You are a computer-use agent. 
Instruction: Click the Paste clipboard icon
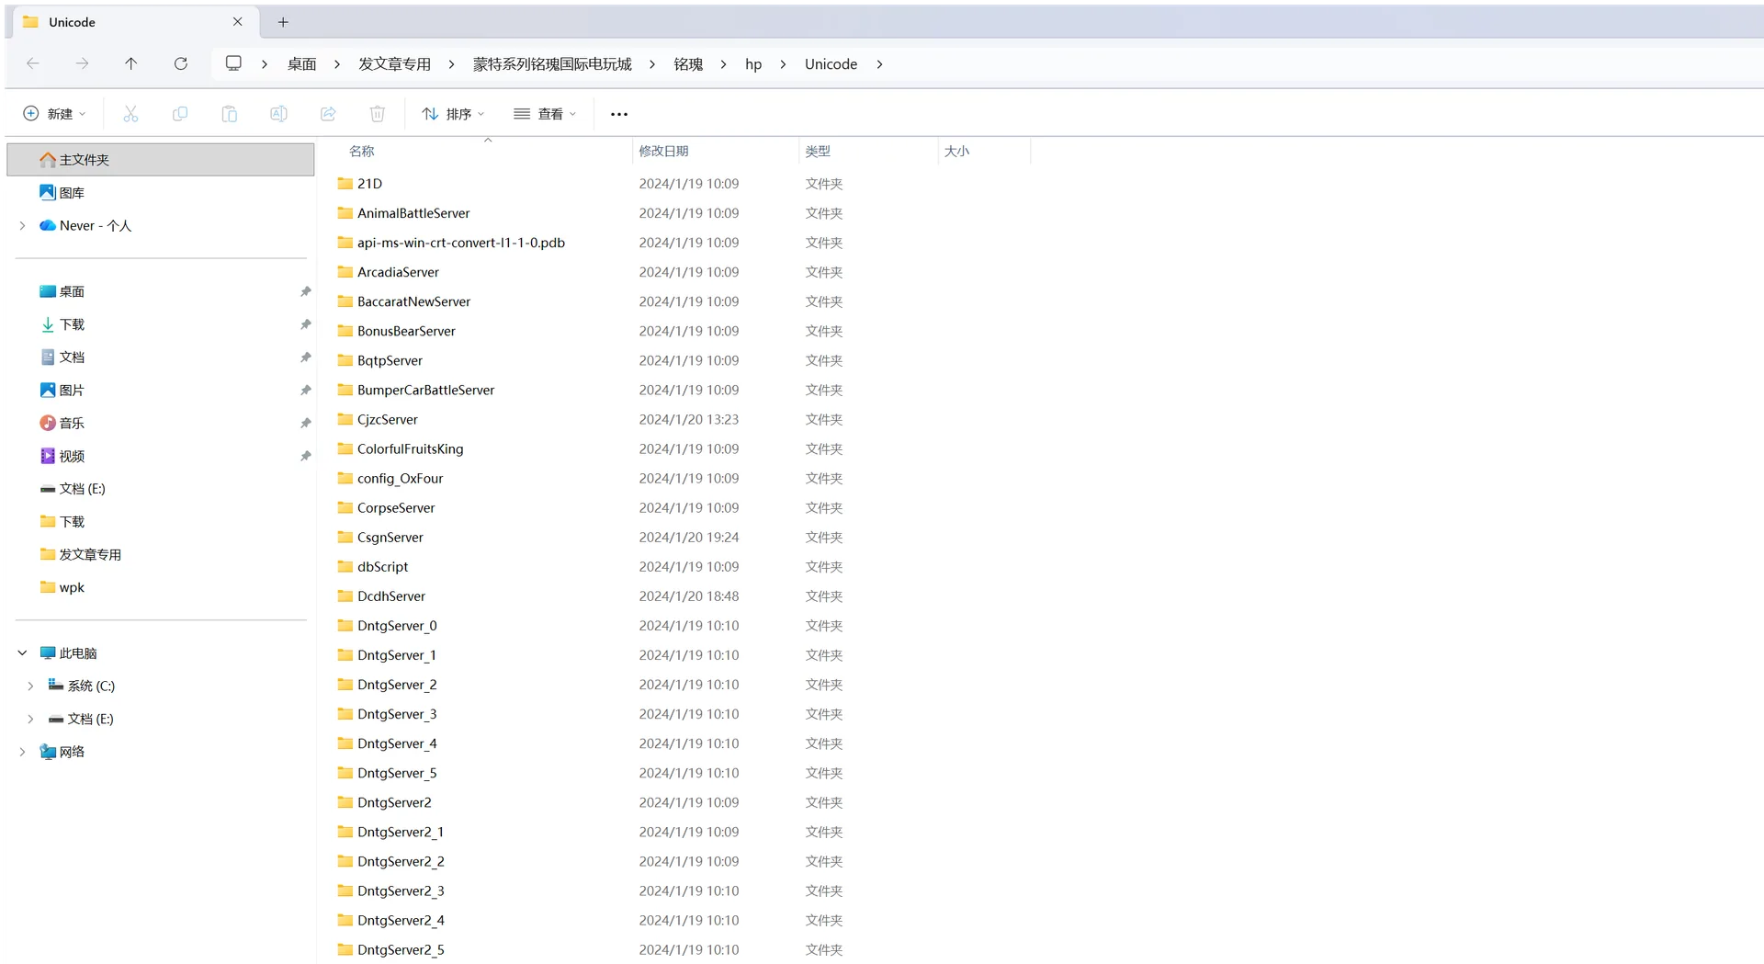(229, 114)
